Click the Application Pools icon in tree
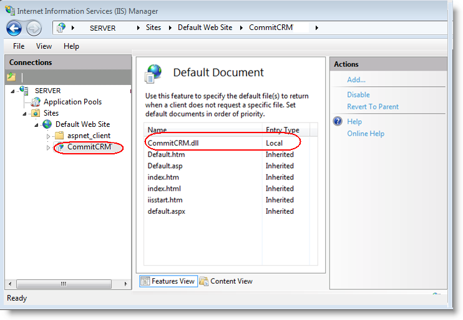 (x=36, y=102)
